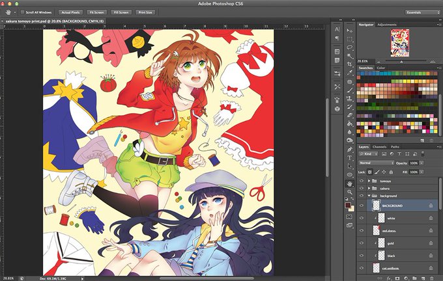443x281 pixels.
Task: Open the 3D panel cube icon
Action: [x=337, y=109]
